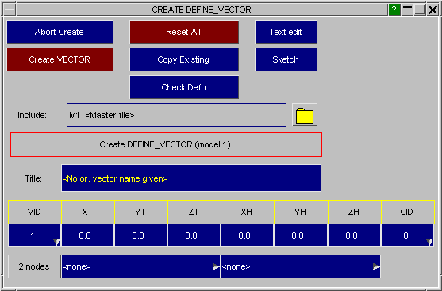442x291 pixels.
Task: Select the XT coordinate value field
Action: click(87, 235)
